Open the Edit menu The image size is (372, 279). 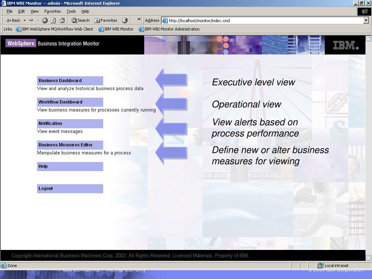coord(21,11)
